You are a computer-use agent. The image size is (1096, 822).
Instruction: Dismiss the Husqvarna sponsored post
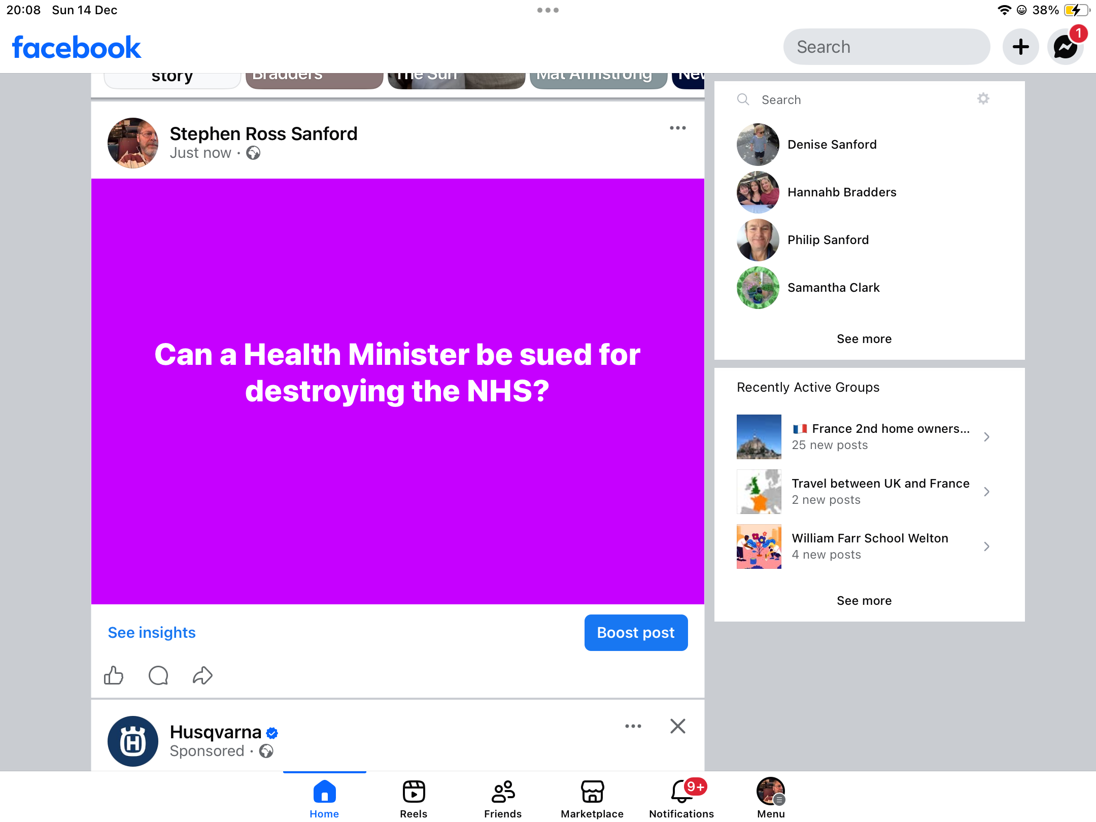tap(677, 726)
